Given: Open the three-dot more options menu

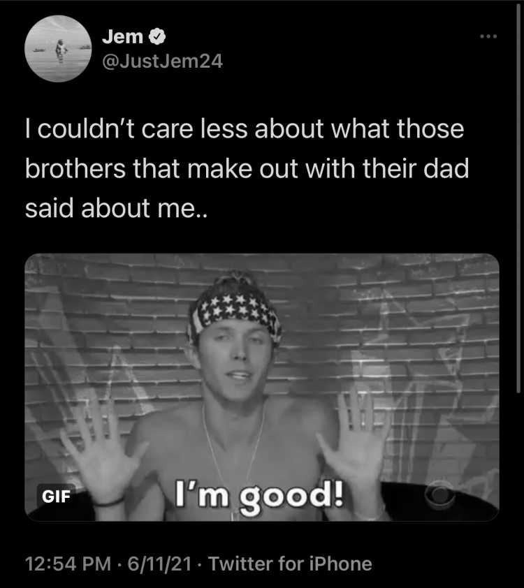Looking at the screenshot, I should pos(488,36).
